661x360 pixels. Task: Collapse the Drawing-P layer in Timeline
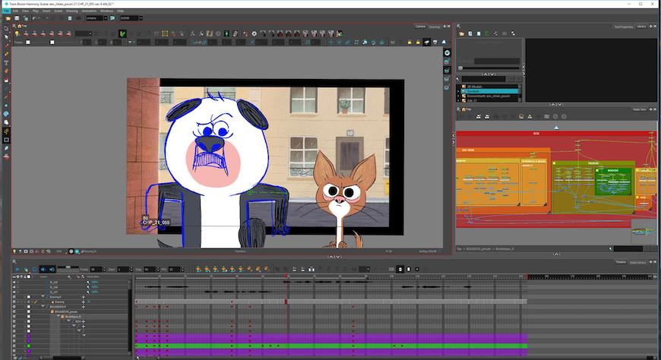tap(43, 297)
